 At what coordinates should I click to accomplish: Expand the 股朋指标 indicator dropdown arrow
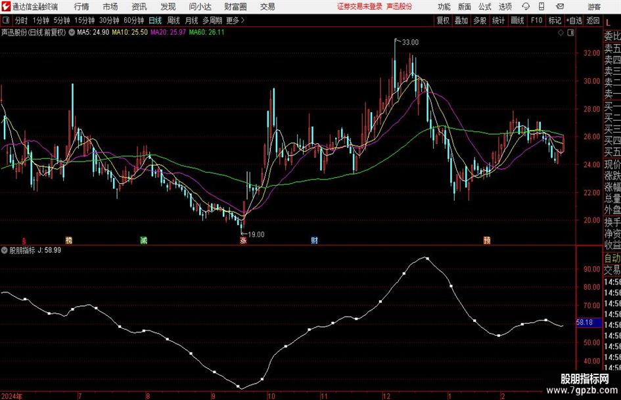pos(5,250)
